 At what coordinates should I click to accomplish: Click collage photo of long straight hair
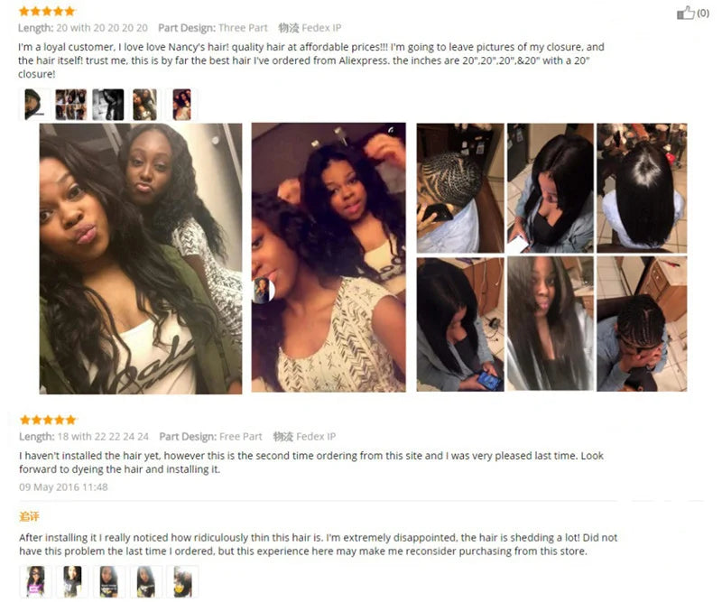(x=550, y=324)
